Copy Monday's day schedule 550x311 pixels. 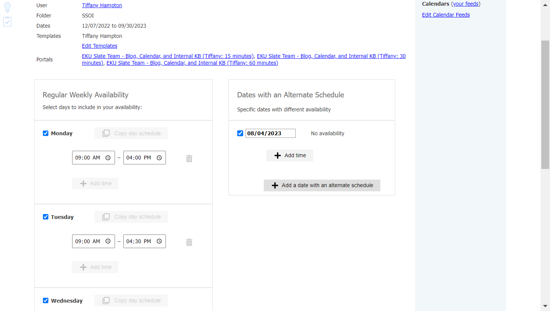tap(131, 133)
